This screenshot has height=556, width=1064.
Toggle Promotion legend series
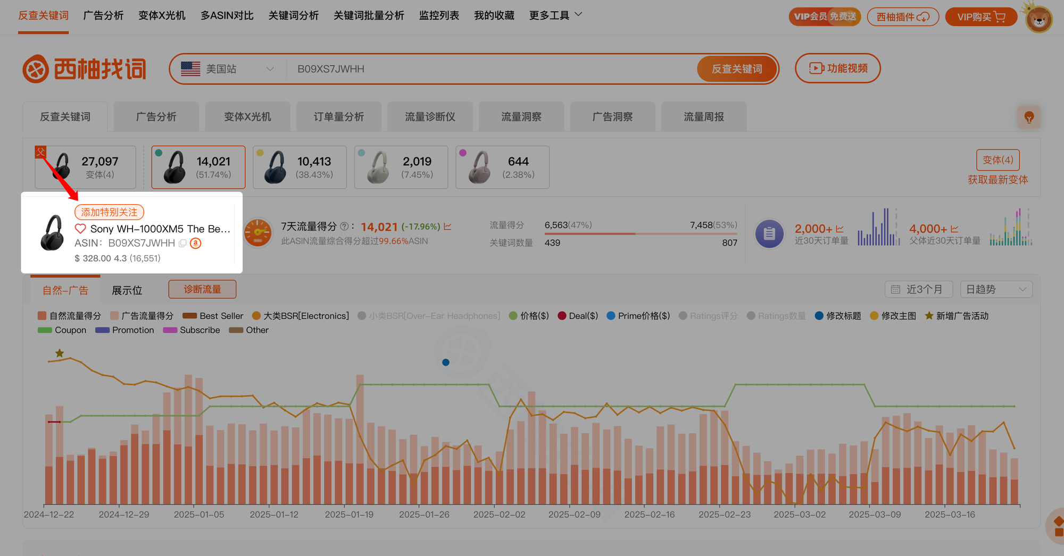(124, 330)
